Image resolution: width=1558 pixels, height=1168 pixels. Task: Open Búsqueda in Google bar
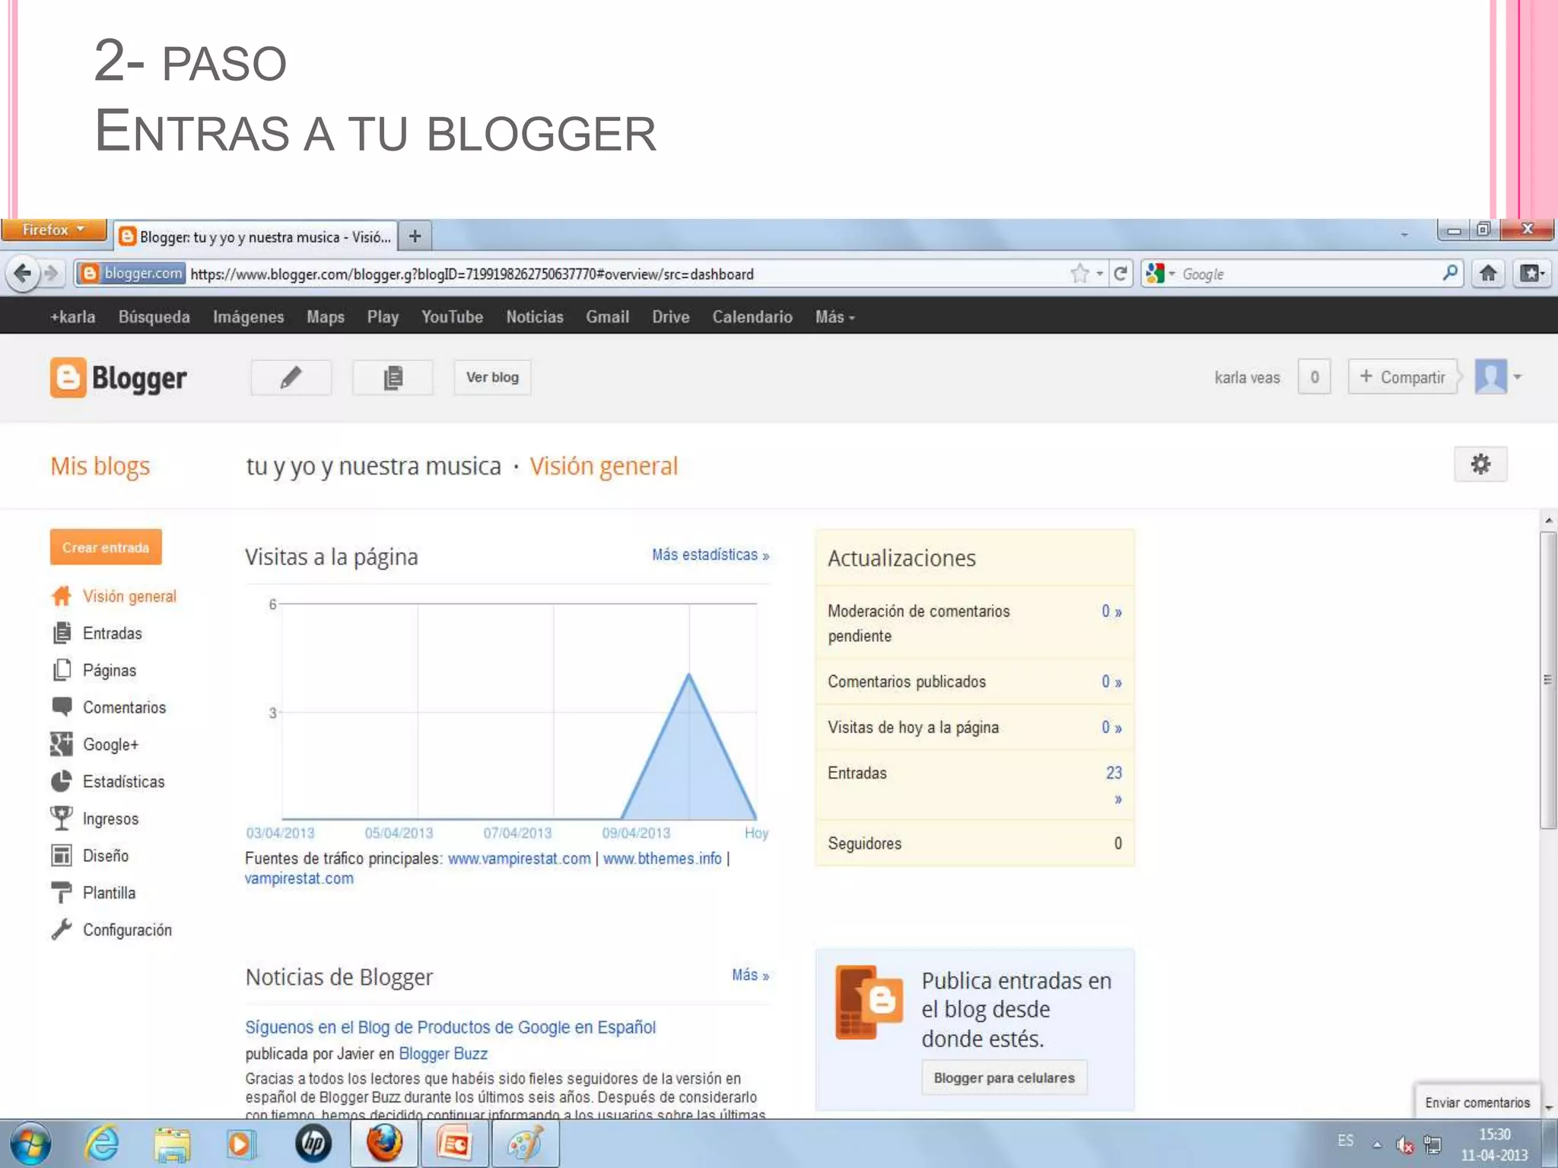pos(154,317)
